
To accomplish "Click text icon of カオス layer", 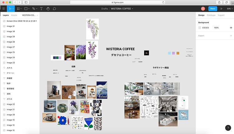I will pos(4,68).
